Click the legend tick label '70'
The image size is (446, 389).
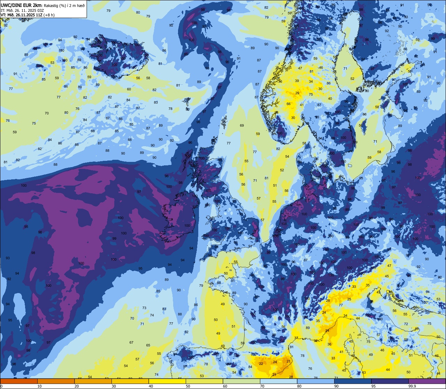262,386
